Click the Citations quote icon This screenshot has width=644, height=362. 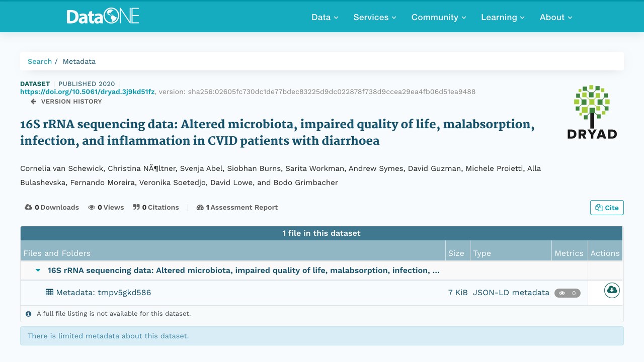click(x=136, y=207)
